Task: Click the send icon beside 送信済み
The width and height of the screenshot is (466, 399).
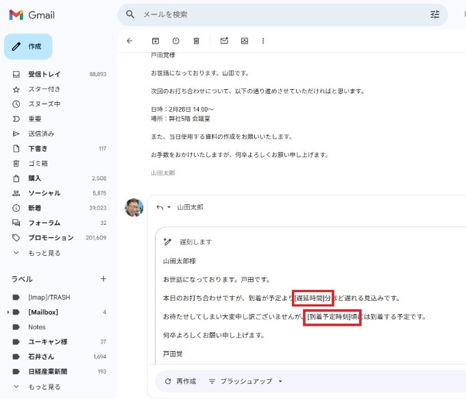Action: (x=16, y=134)
